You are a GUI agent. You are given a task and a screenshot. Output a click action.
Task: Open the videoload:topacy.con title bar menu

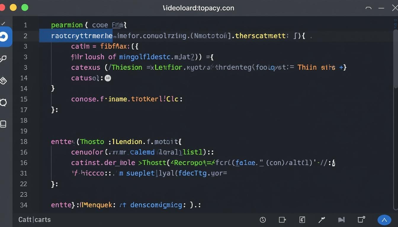198,8
